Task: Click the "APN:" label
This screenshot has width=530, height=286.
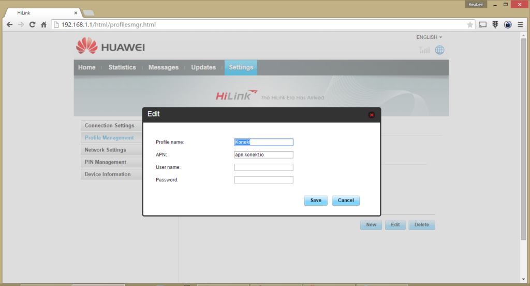Action: tap(161, 155)
